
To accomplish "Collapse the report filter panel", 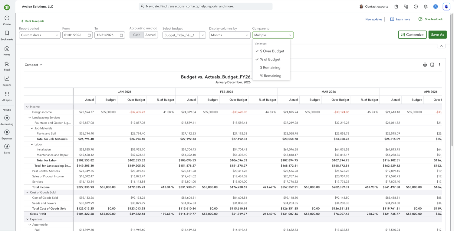I will pos(441,46).
